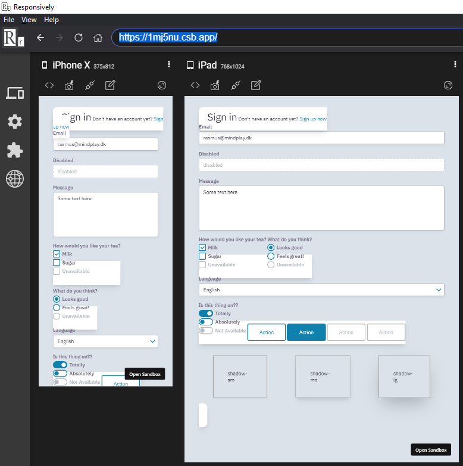Click the iPhone X device phone icon

pyautogui.click(x=45, y=65)
